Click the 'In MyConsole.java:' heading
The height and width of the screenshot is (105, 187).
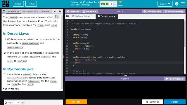point(19,69)
